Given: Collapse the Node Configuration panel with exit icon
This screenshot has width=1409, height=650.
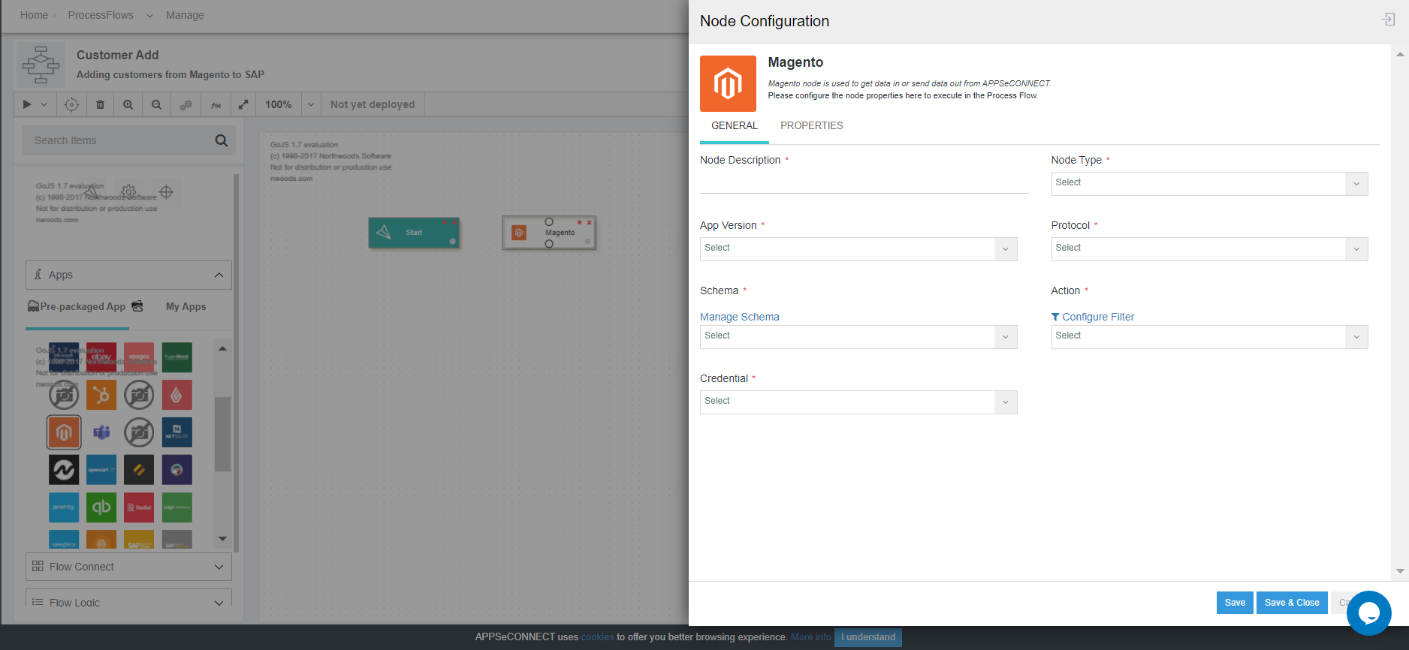Looking at the screenshot, I should point(1389,20).
